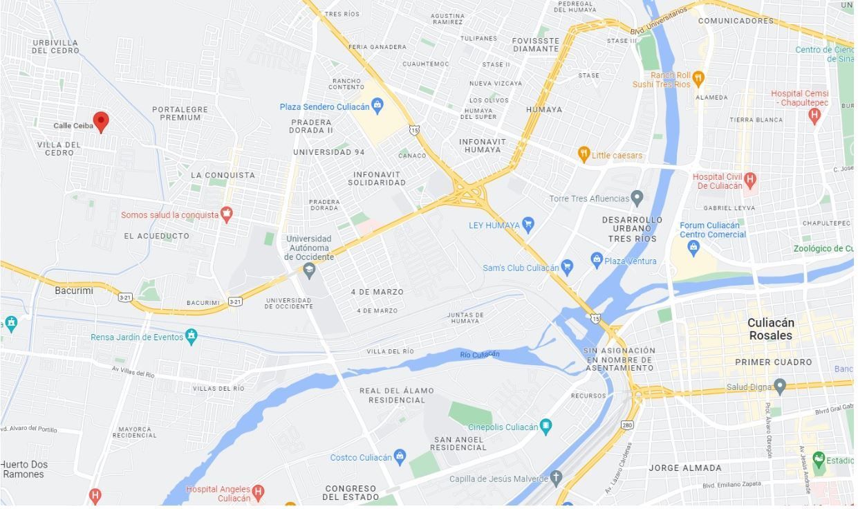Open the Rensa Jardín de Eventos marker
Viewport: 858px width, 509px height.
[x=192, y=337]
